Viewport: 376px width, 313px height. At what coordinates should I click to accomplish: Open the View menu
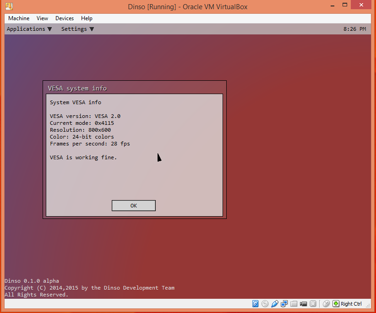pyautogui.click(x=42, y=18)
